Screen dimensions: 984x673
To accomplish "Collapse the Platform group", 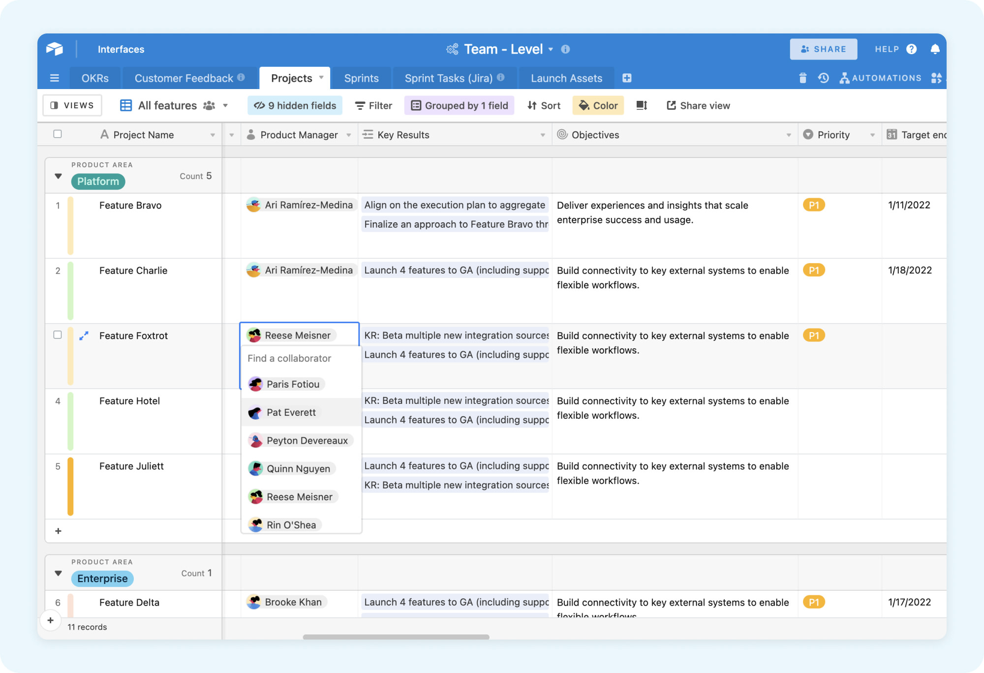I will pyautogui.click(x=58, y=176).
